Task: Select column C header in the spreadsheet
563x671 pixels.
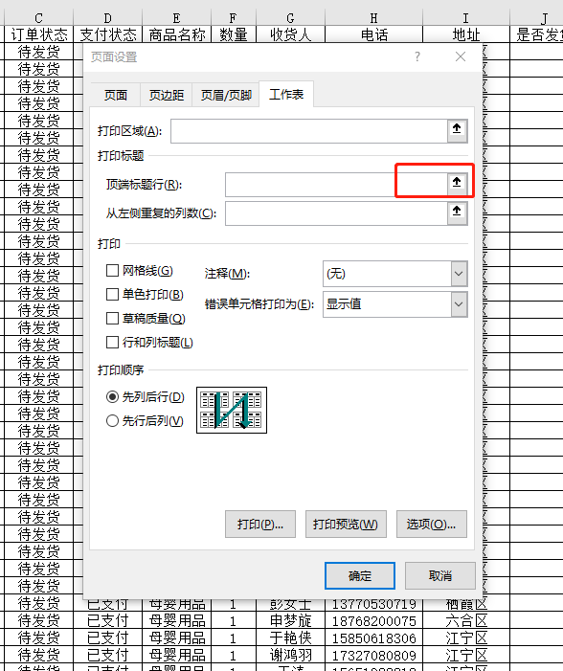Action: (x=38, y=18)
